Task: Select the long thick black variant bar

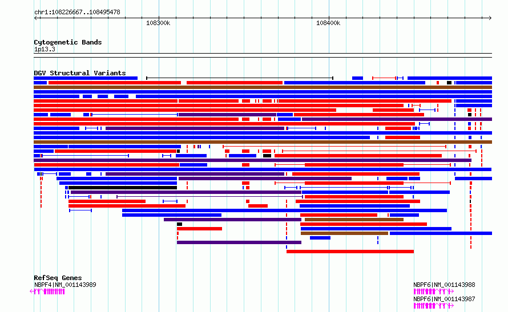Action: [x=123, y=188]
